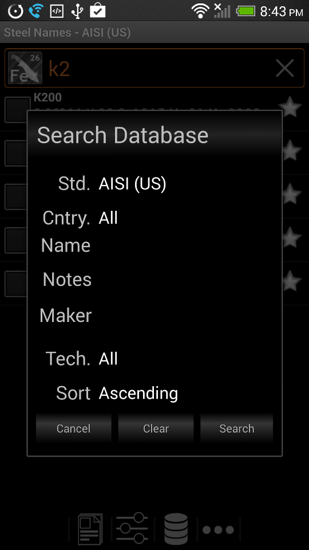Tap the database stack icon
The height and width of the screenshot is (550, 309).
coord(176,529)
